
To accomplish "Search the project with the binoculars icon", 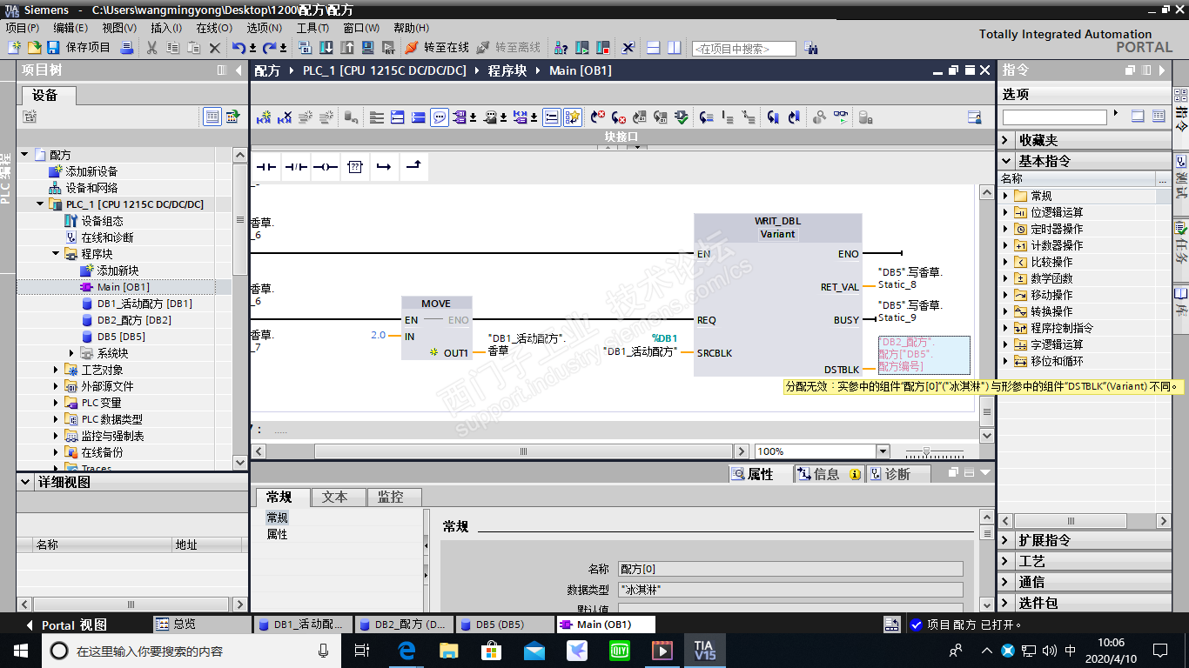I will coord(810,48).
